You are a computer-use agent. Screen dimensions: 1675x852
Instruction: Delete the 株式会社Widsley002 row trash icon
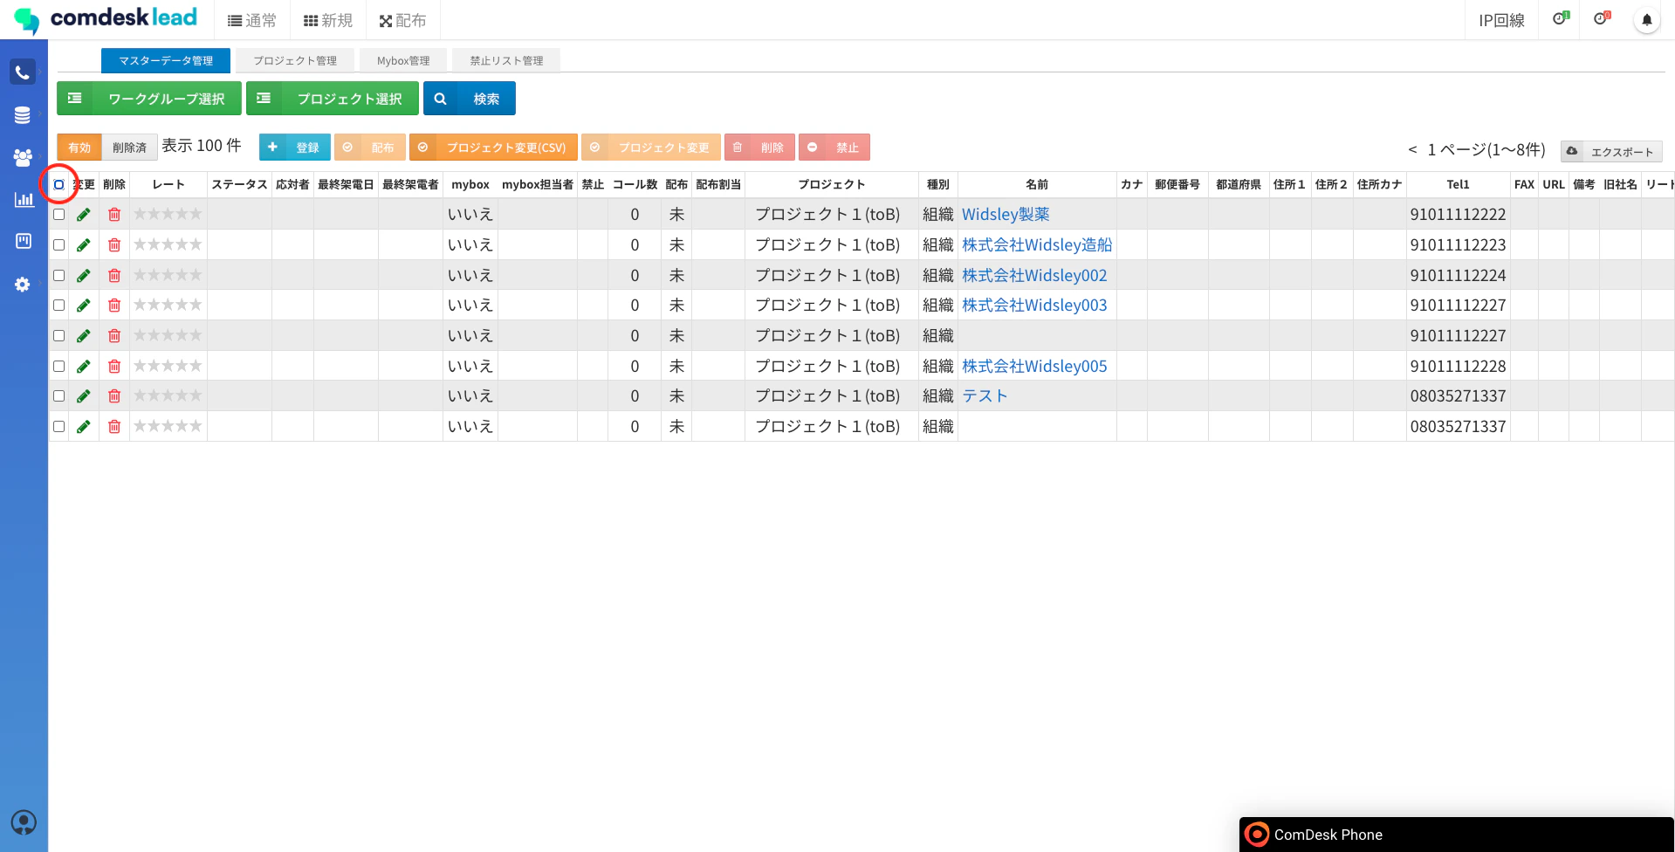click(114, 276)
